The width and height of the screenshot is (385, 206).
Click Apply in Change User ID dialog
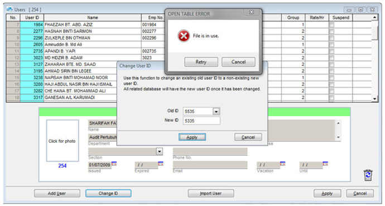tap(192, 137)
